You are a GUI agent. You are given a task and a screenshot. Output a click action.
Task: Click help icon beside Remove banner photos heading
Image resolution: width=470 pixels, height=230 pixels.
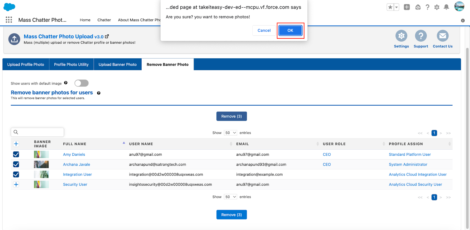pos(99,93)
